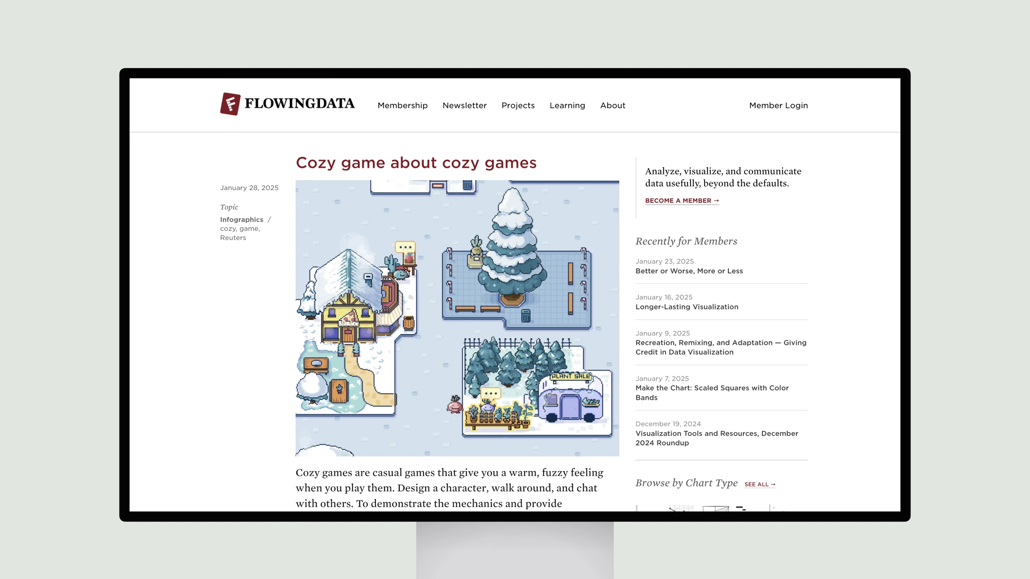The image size is (1030, 579).
Task: Click the Infographics topic tag
Action: pyautogui.click(x=242, y=219)
